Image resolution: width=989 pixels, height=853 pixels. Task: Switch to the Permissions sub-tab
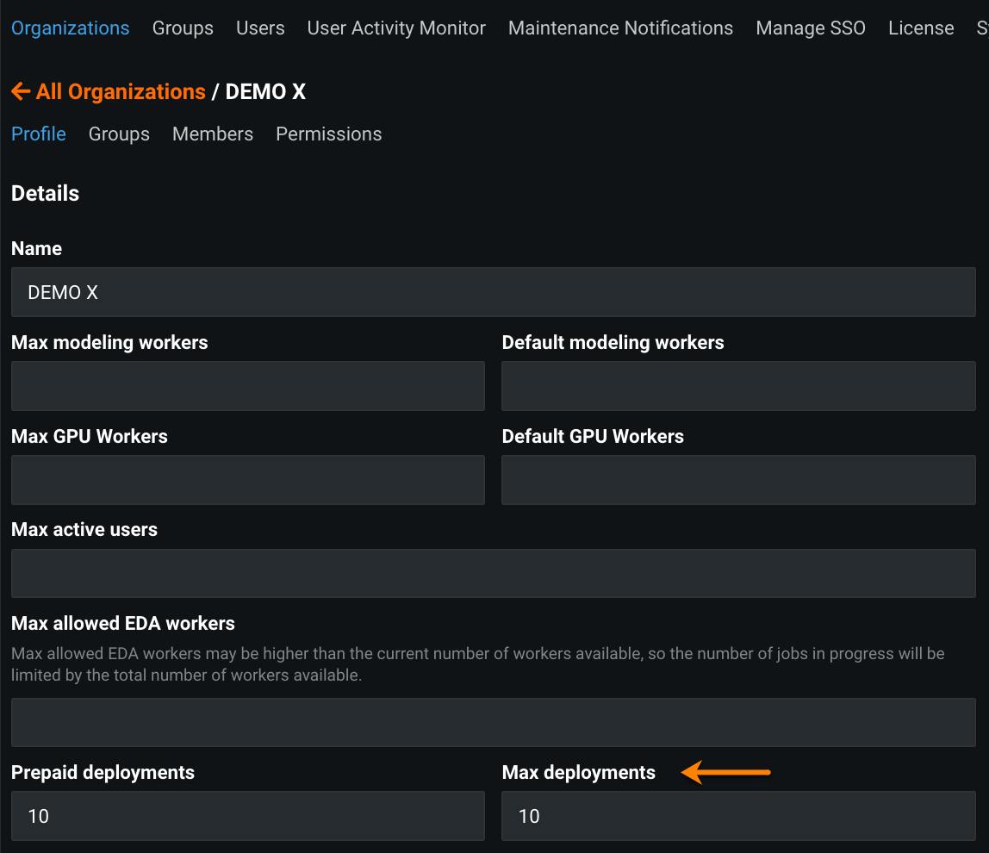tap(328, 134)
